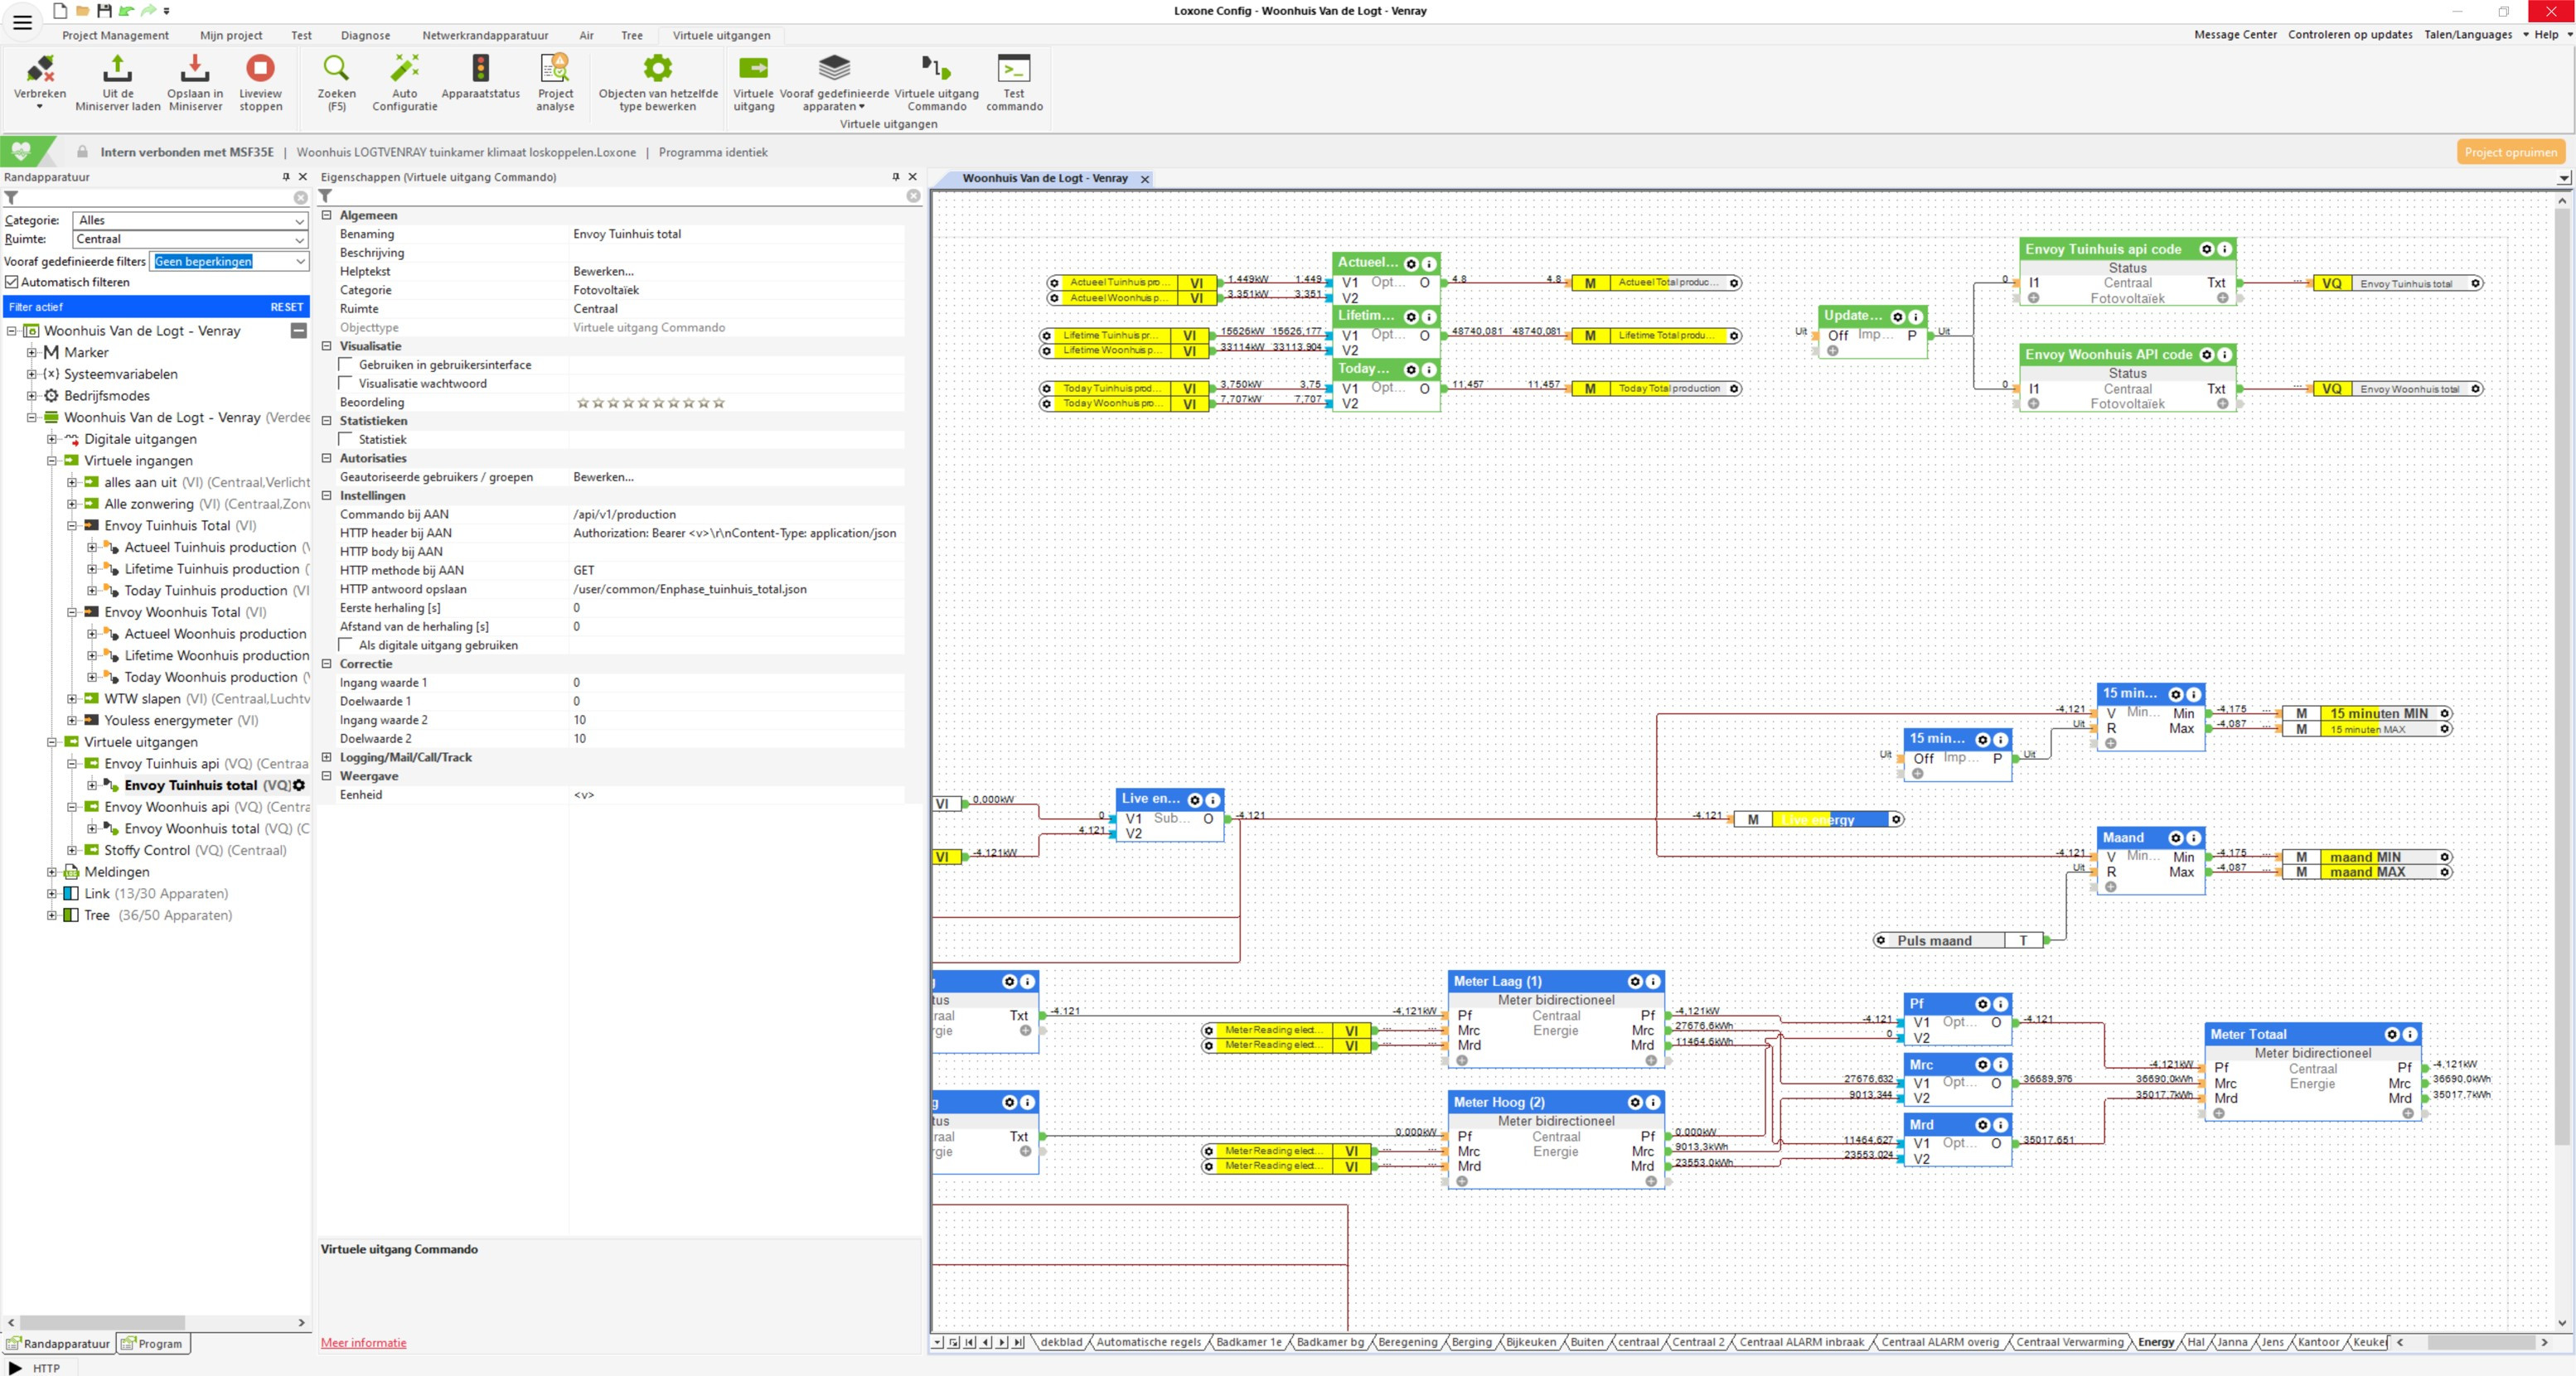Image resolution: width=2576 pixels, height=1376 pixels.
Task: Click info icon on Maand block
Action: point(2193,838)
